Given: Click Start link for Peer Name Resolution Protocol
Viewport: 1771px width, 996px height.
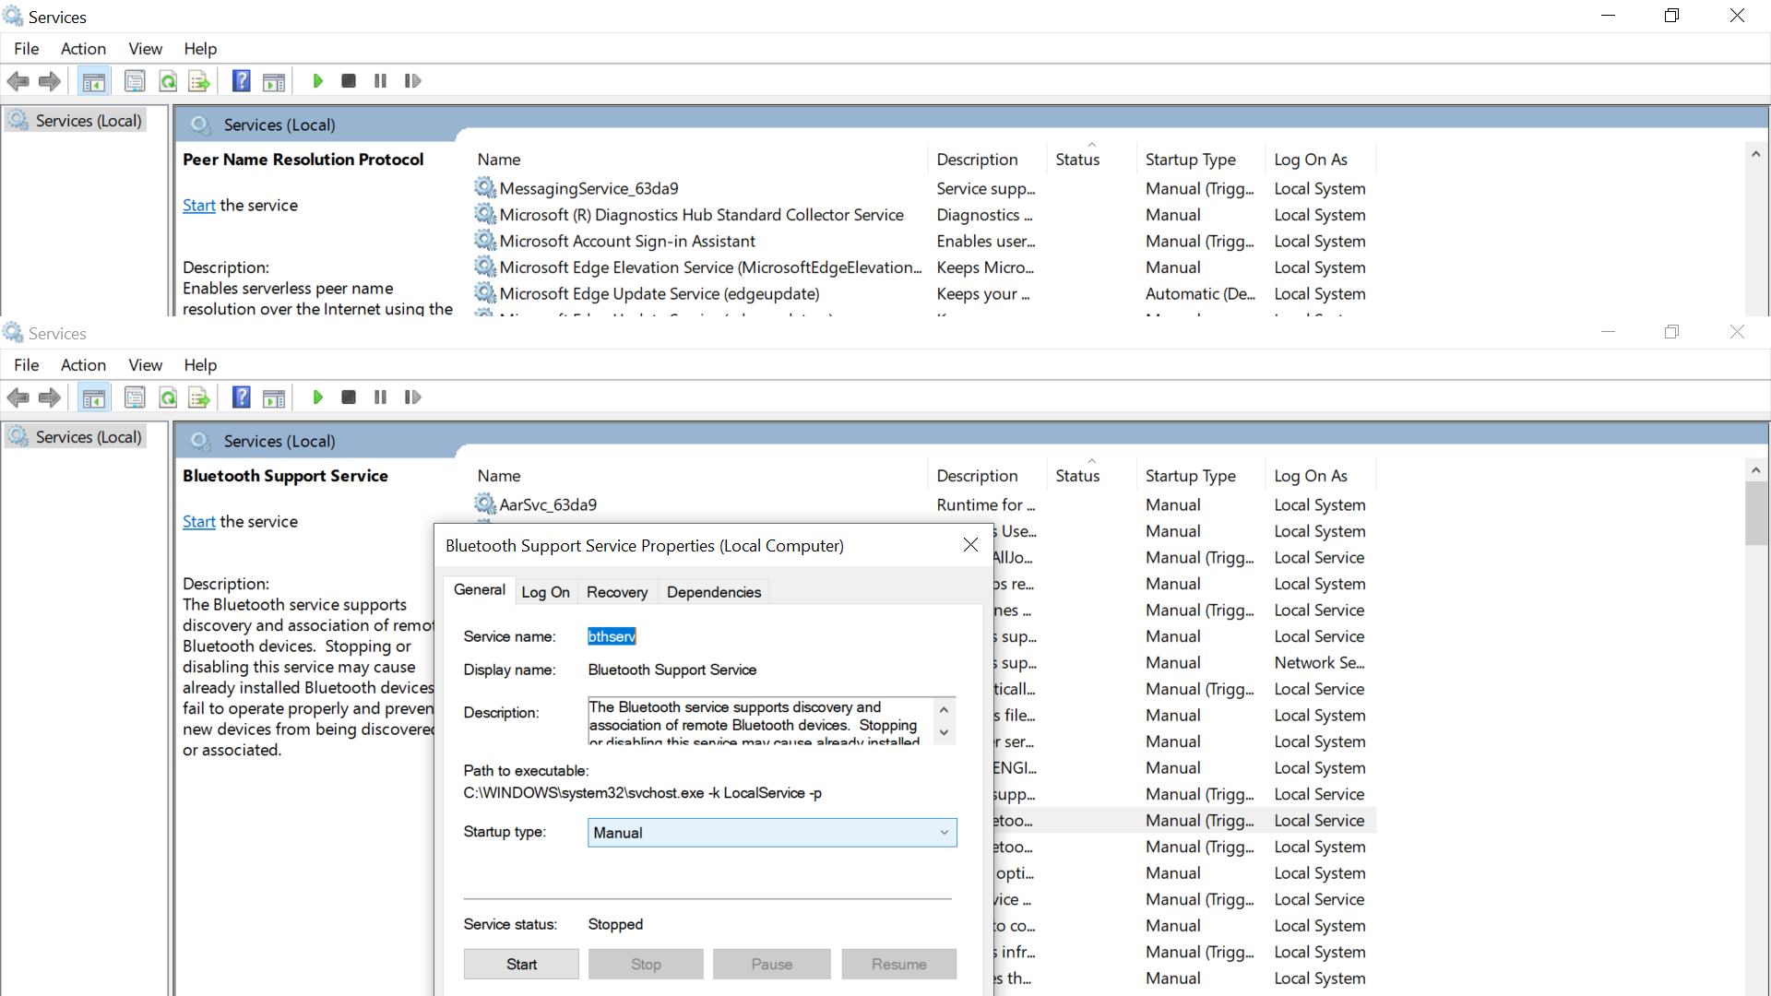Looking at the screenshot, I should pos(198,206).
